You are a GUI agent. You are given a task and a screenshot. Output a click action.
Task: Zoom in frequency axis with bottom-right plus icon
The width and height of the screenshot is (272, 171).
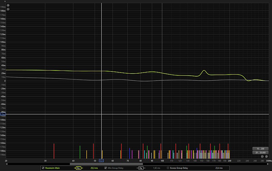pyautogui.click(x=267, y=156)
